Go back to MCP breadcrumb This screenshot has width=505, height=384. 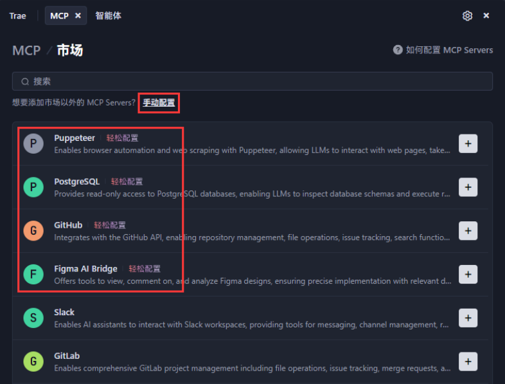(x=26, y=50)
